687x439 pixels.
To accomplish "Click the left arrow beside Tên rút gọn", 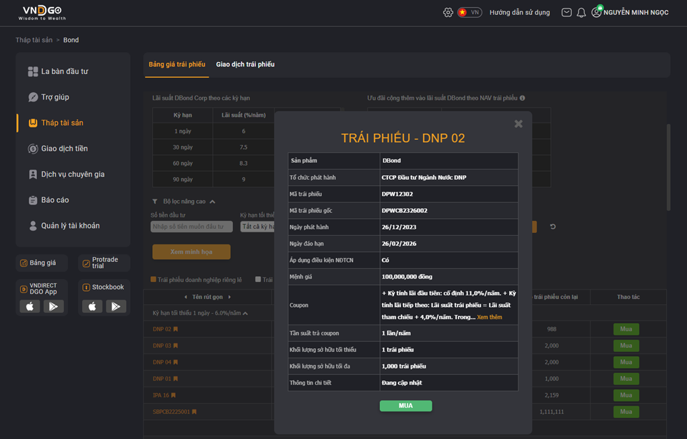I will 186,297.
